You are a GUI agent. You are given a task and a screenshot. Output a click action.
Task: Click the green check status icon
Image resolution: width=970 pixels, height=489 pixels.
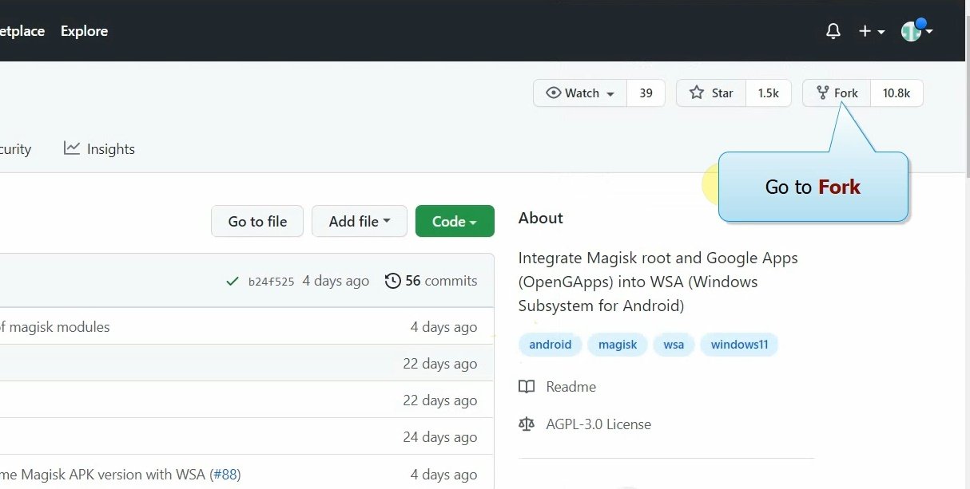[233, 281]
